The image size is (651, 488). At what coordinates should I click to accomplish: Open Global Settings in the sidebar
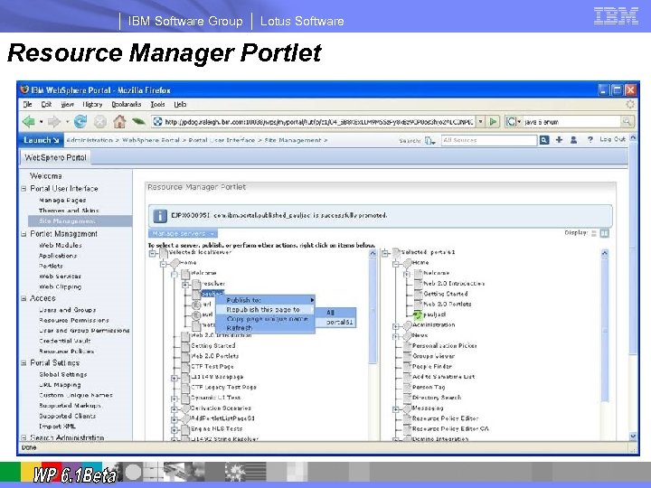point(63,375)
